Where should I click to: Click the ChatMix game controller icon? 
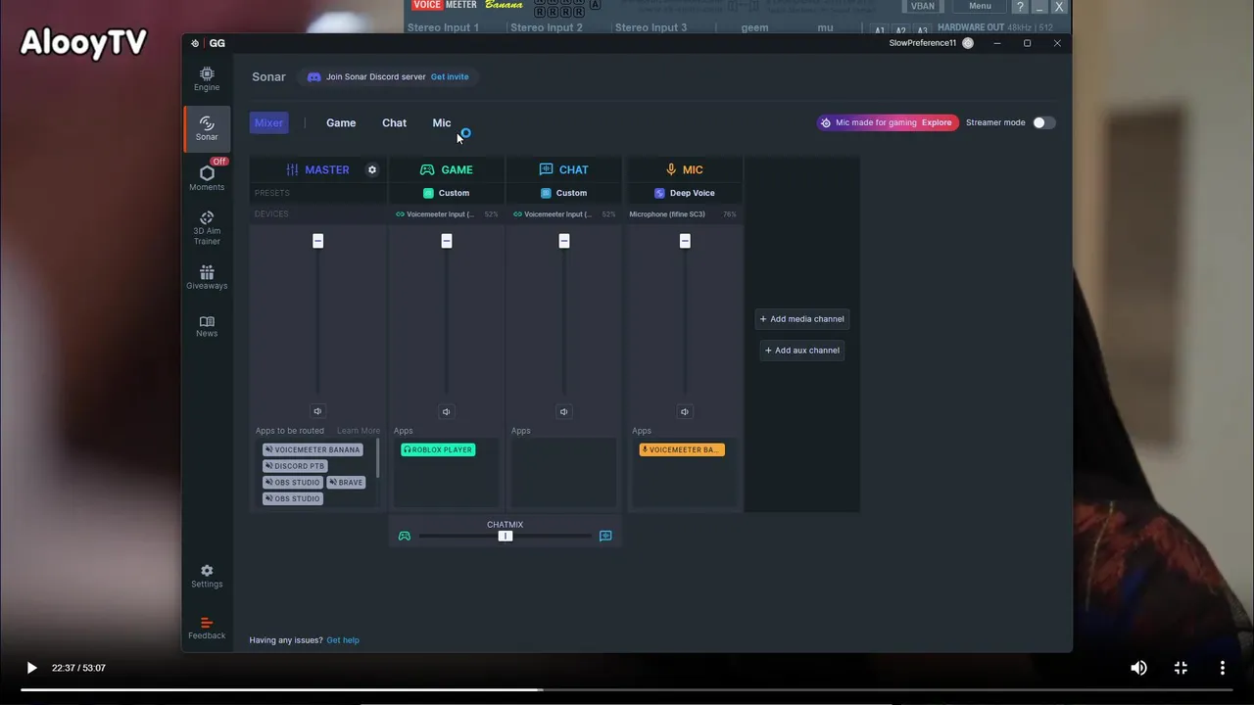point(405,536)
